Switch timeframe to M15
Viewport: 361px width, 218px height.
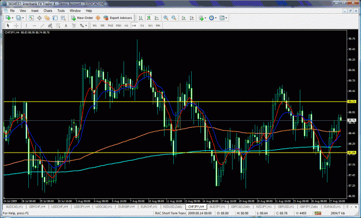pos(110,25)
